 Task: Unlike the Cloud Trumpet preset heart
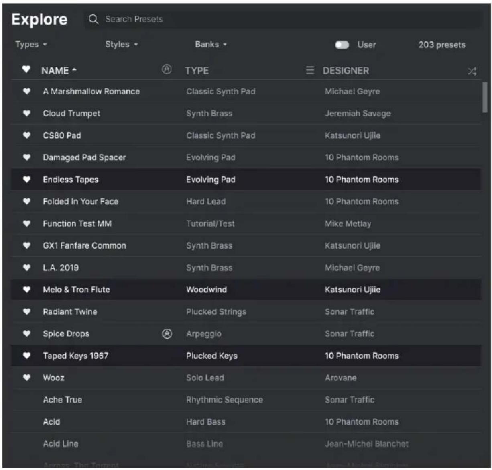point(26,113)
